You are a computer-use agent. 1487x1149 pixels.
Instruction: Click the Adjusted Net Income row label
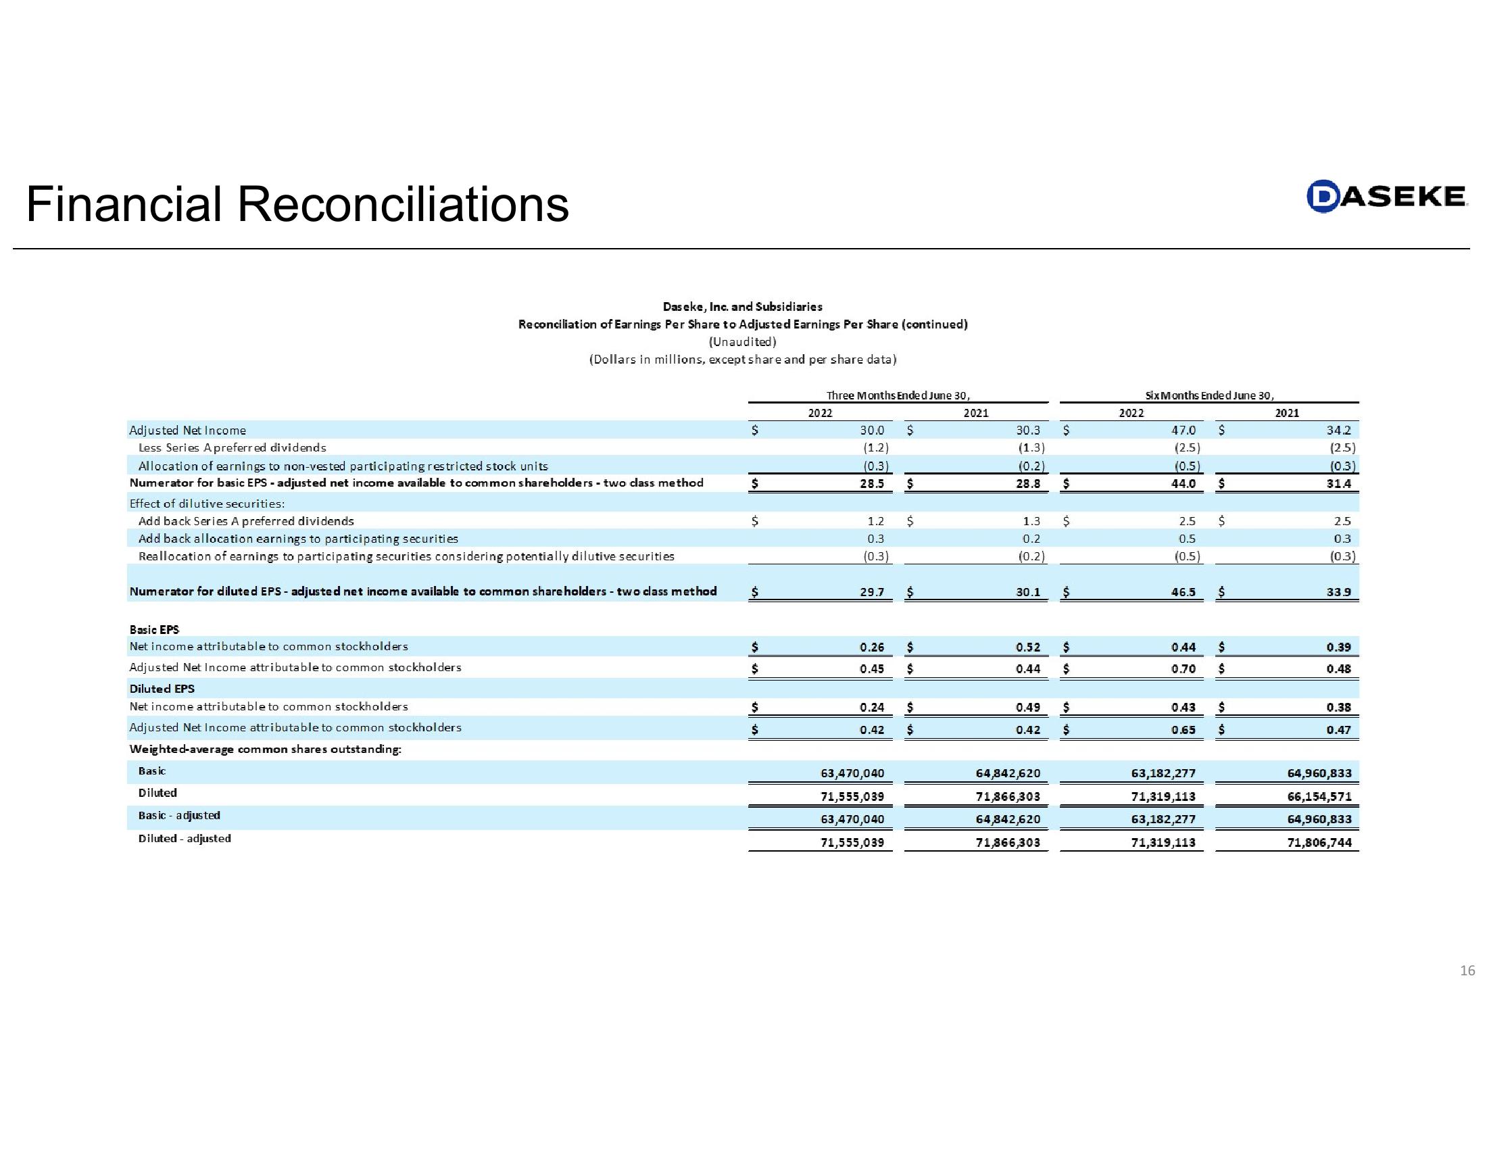[187, 430]
